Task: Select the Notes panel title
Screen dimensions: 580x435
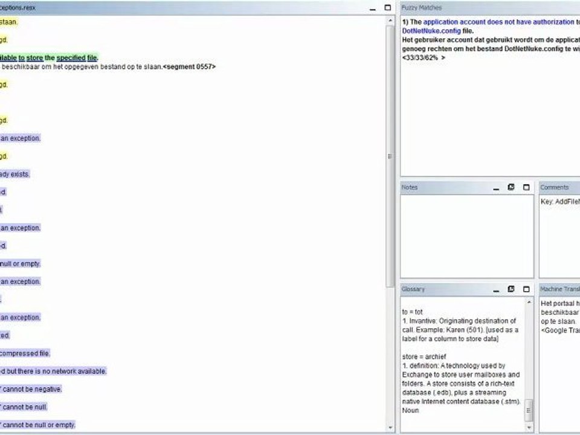Action: (x=410, y=187)
